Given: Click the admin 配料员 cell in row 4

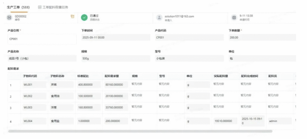Looking at the screenshot, I should point(279,121).
